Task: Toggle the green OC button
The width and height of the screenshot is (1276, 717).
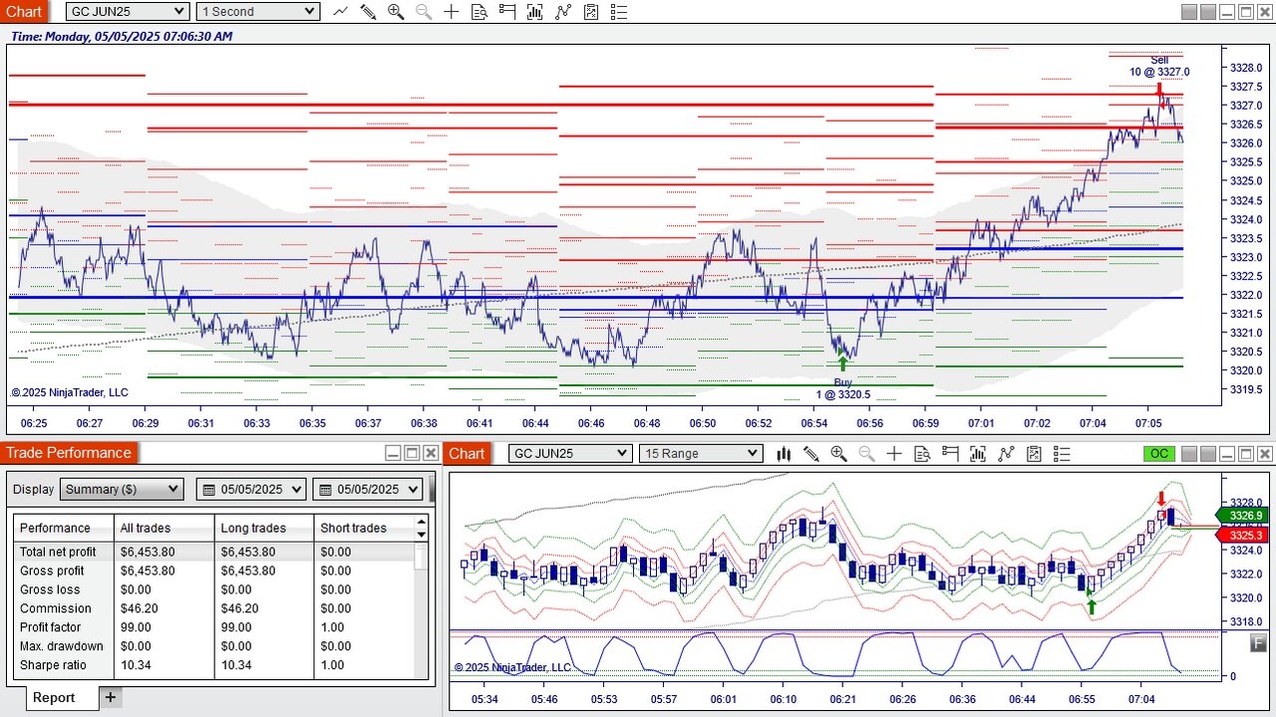Action: click(x=1158, y=454)
